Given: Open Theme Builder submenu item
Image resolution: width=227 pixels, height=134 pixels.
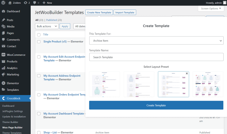Looking at the screenshot, I should point(10,122).
